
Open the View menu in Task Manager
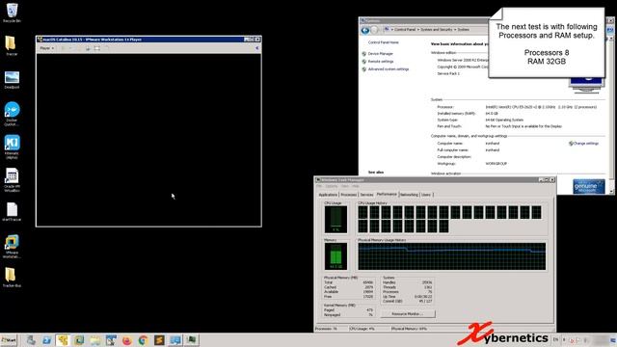tap(345, 186)
